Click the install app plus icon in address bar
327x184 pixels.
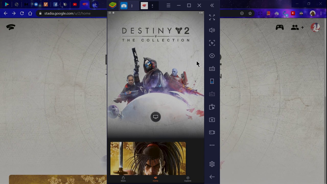click(242, 13)
